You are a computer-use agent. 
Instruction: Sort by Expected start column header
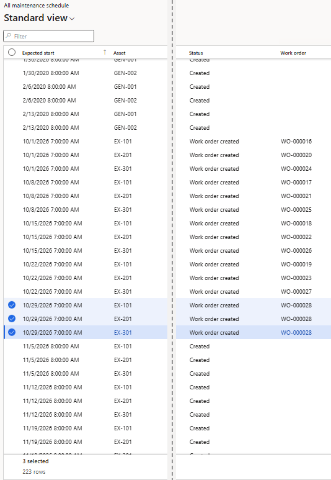pyautogui.click(x=38, y=53)
